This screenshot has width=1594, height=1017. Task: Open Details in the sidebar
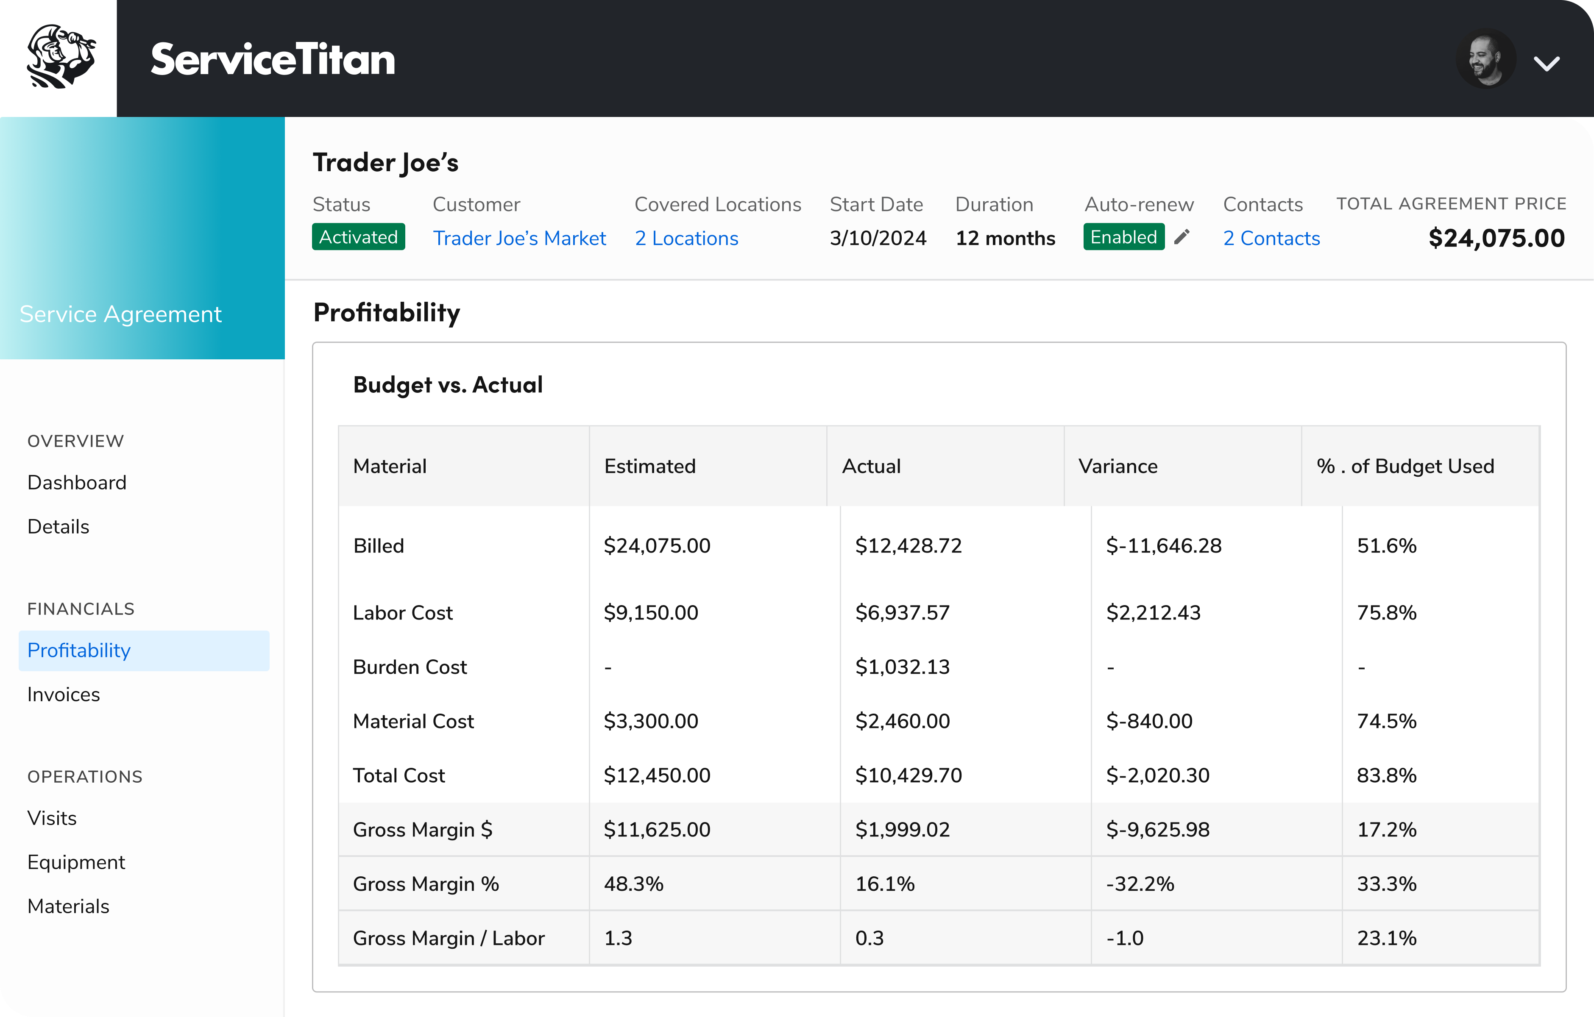58,527
